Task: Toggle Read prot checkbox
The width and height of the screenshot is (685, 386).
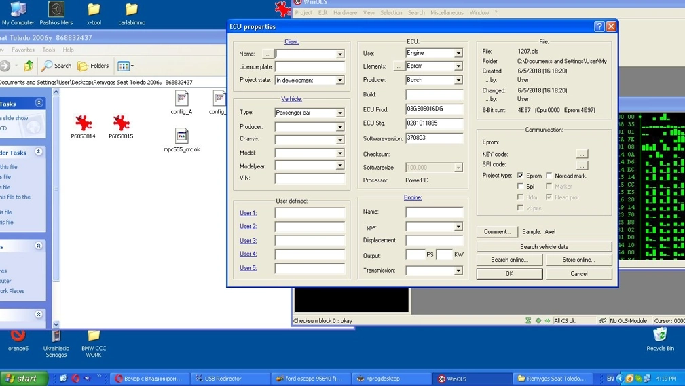Action: 549,197
